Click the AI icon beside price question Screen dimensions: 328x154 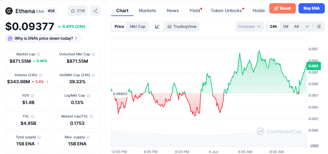coord(10,38)
